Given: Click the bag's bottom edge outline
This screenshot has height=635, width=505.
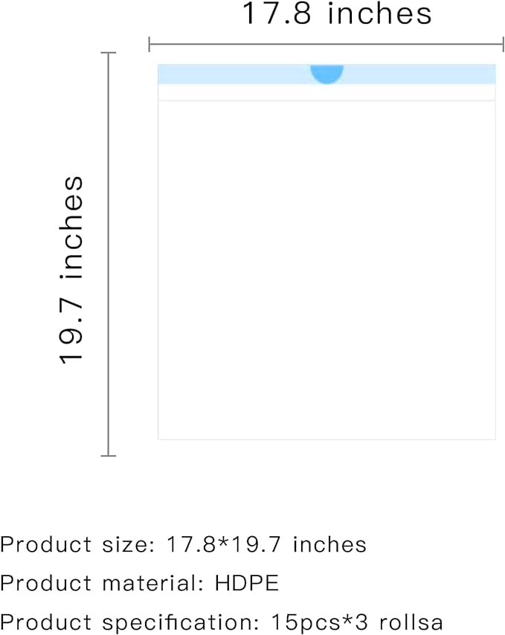Looking at the screenshot, I should (x=327, y=439).
